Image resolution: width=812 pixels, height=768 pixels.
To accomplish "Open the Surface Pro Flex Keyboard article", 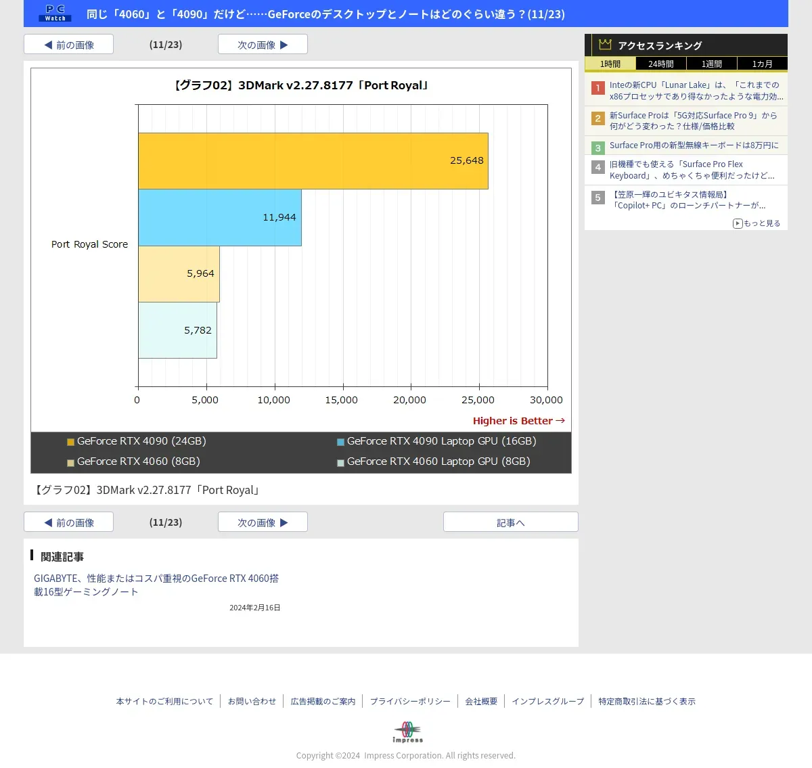I will [x=692, y=170].
